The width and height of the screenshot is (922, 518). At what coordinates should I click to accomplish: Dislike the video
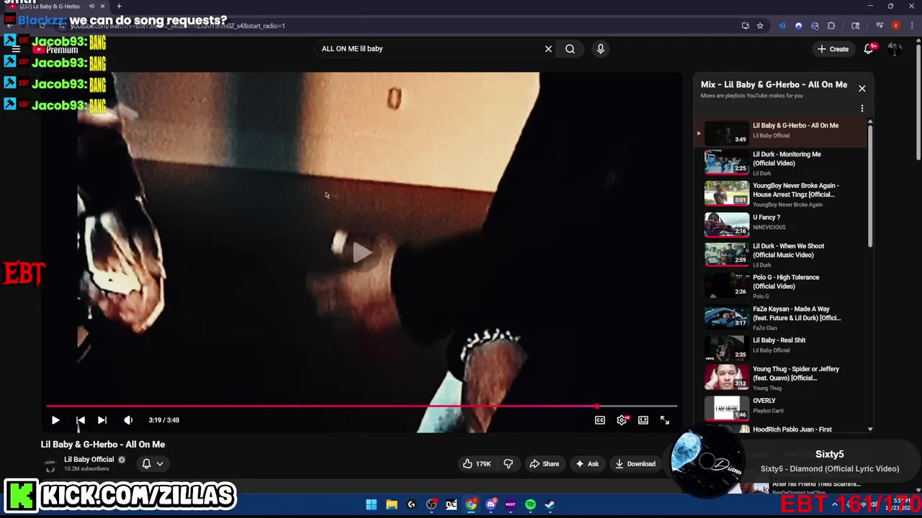[509, 464]
